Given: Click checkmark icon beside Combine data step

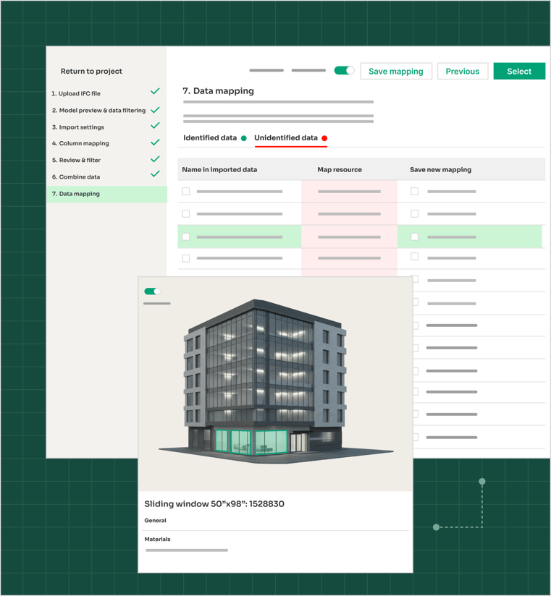Looking at the screenshot, I should [x=155, y=175].
